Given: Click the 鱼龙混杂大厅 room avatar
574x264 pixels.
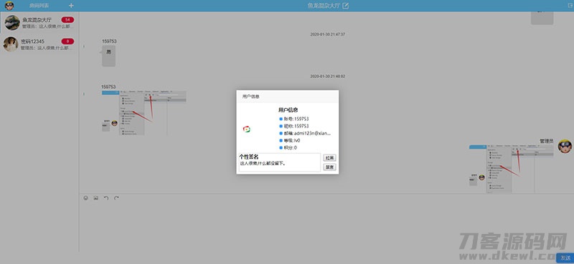Looking at the screenshot, I should point(12,23).
